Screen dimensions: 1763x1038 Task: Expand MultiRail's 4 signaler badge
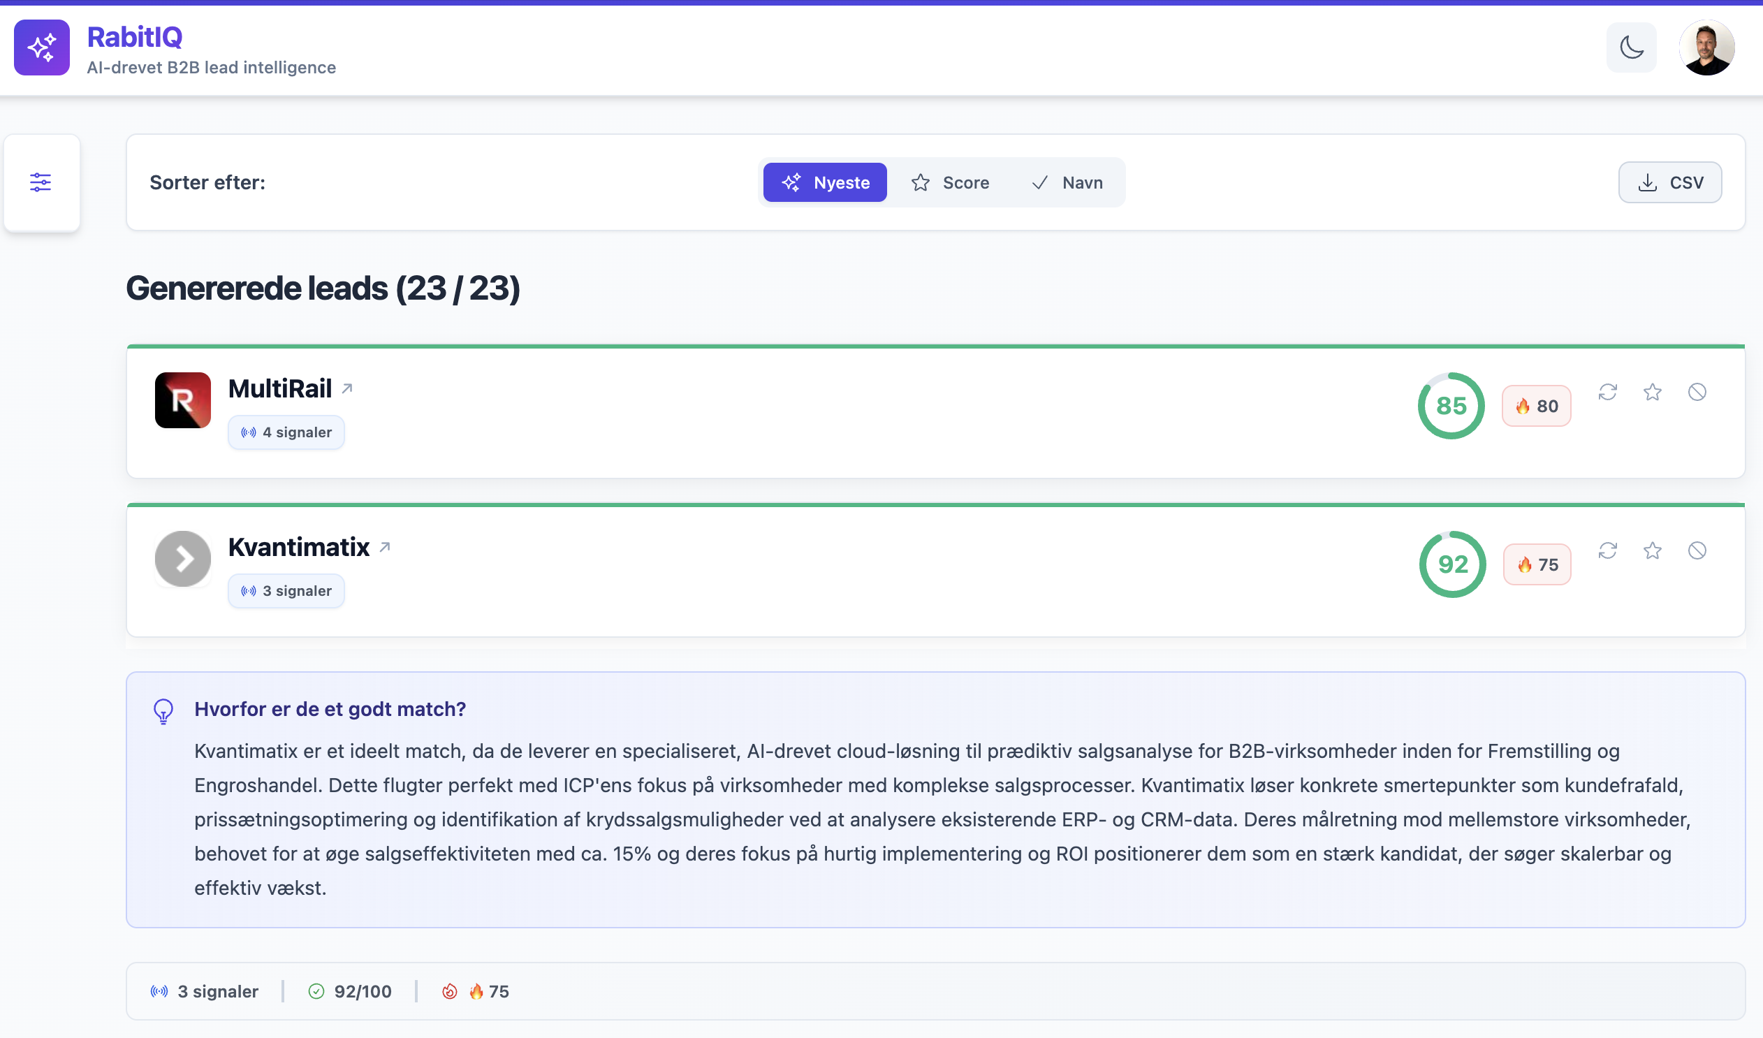(286, 432)
